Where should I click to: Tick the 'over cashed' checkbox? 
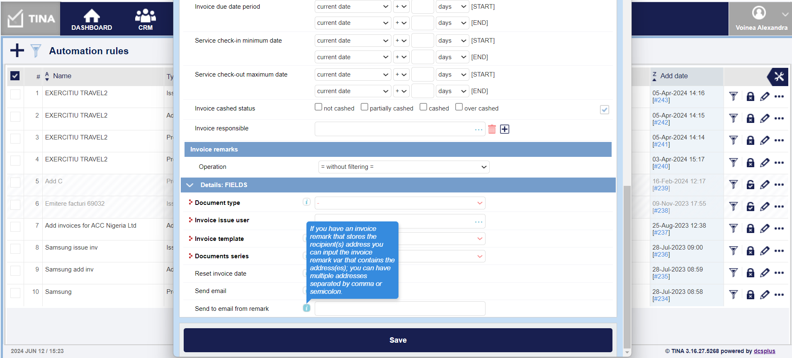click(x=459, y=107)
